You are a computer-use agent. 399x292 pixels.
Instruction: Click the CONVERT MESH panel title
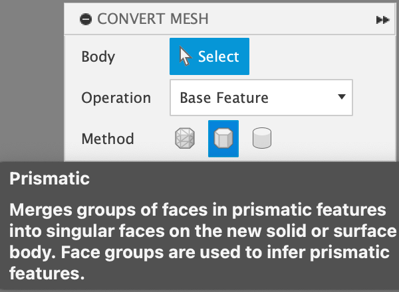pyautogui.click(x=152, y=19)
